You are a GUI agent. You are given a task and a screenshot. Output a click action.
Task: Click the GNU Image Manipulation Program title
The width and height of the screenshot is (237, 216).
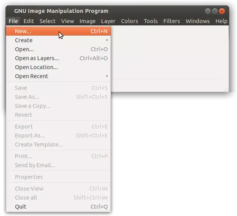coord(61,11)
